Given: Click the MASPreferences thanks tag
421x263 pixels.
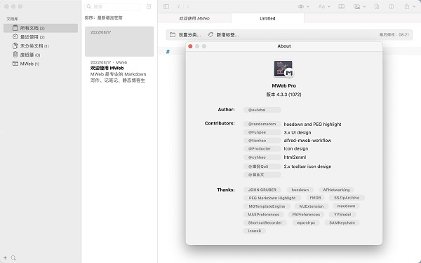Looking at the screenshot, I should pos(263,215).
